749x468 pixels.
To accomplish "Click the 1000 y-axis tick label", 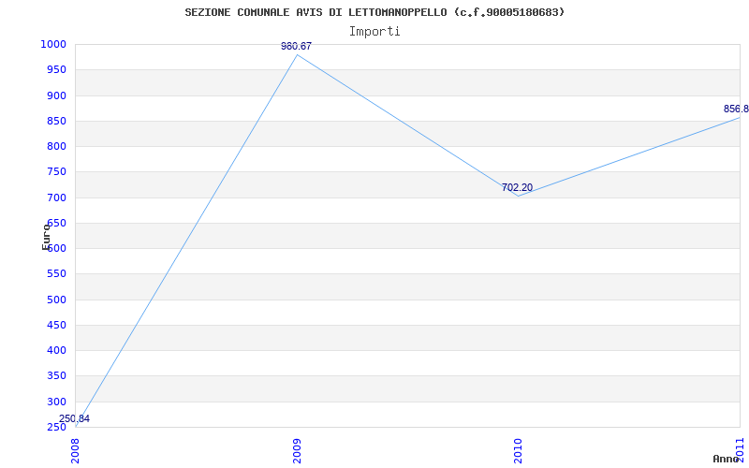I will click(53, 44).
